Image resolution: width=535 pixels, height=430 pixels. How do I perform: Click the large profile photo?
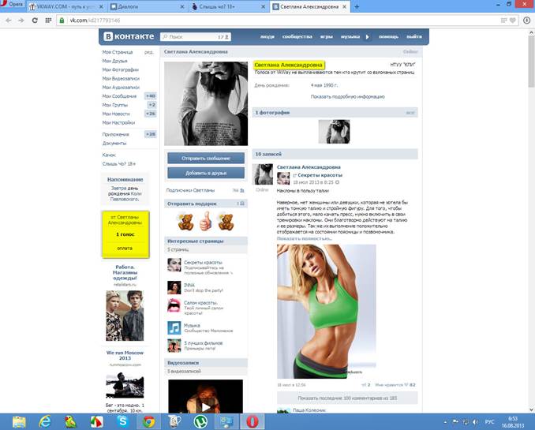[206, 103]
